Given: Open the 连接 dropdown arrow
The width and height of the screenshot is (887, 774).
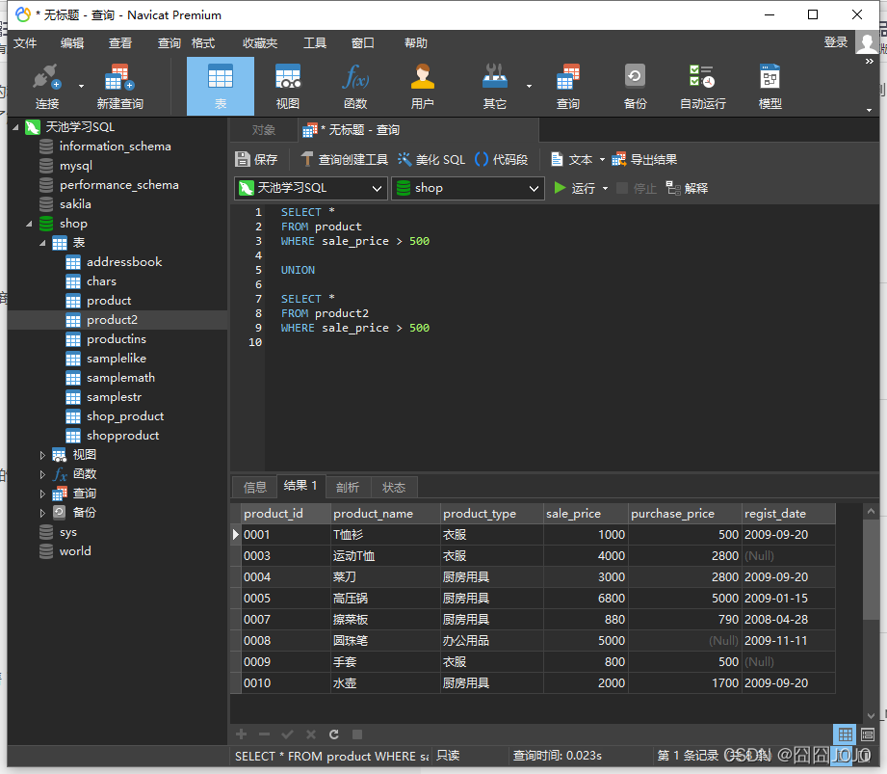Looking at the screenshot, I should 81,86.
